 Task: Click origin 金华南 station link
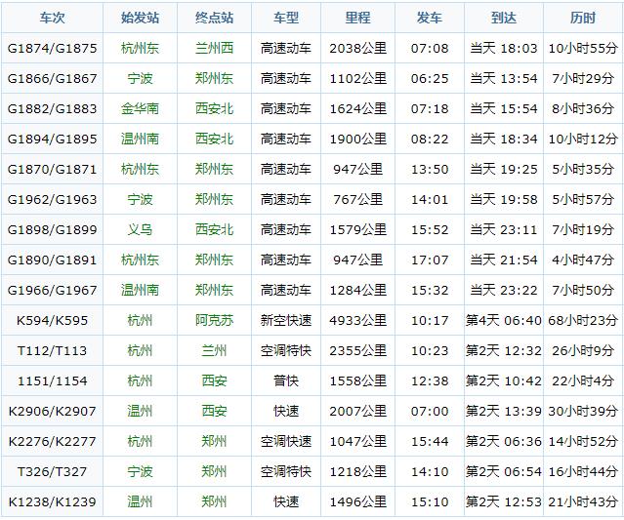click(140, 108)
